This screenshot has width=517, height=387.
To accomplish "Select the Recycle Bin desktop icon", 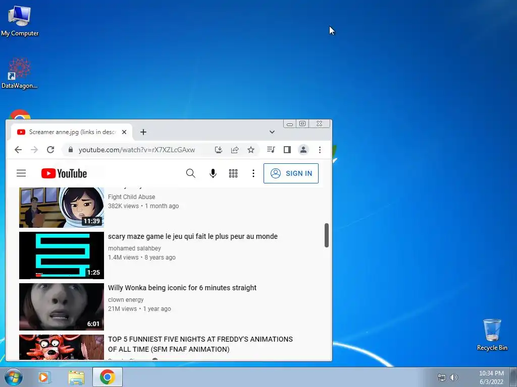I will (492, 335).
